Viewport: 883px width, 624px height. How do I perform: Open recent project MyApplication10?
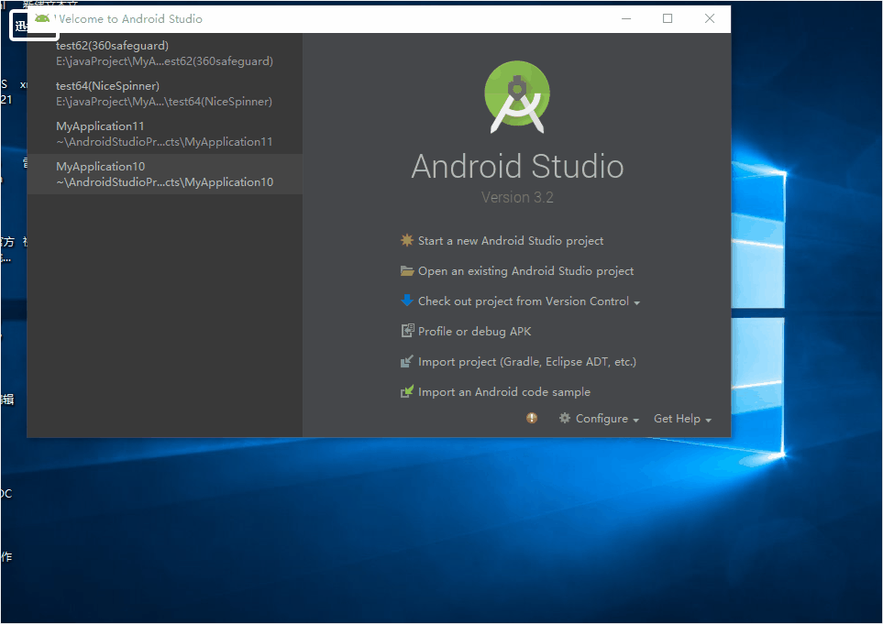164,174
